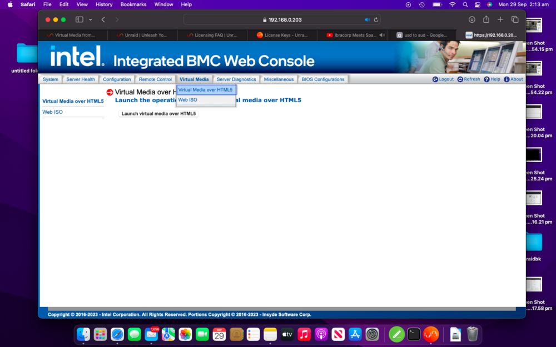Open Virtual Media over HTML5 sidebar link

(73, 101)
